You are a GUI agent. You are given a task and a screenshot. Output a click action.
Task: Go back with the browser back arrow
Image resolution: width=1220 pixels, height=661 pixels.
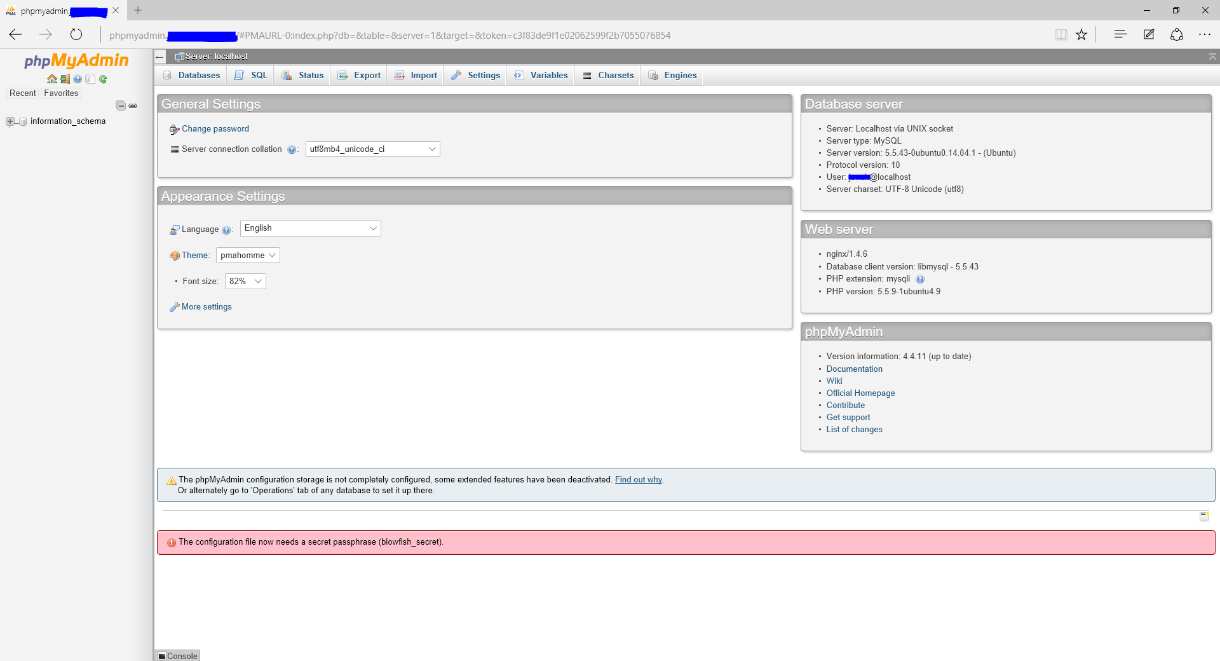[16, 34]
